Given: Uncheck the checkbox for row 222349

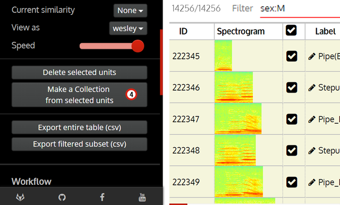Looking at the screenshot, I should click(292, 182).
